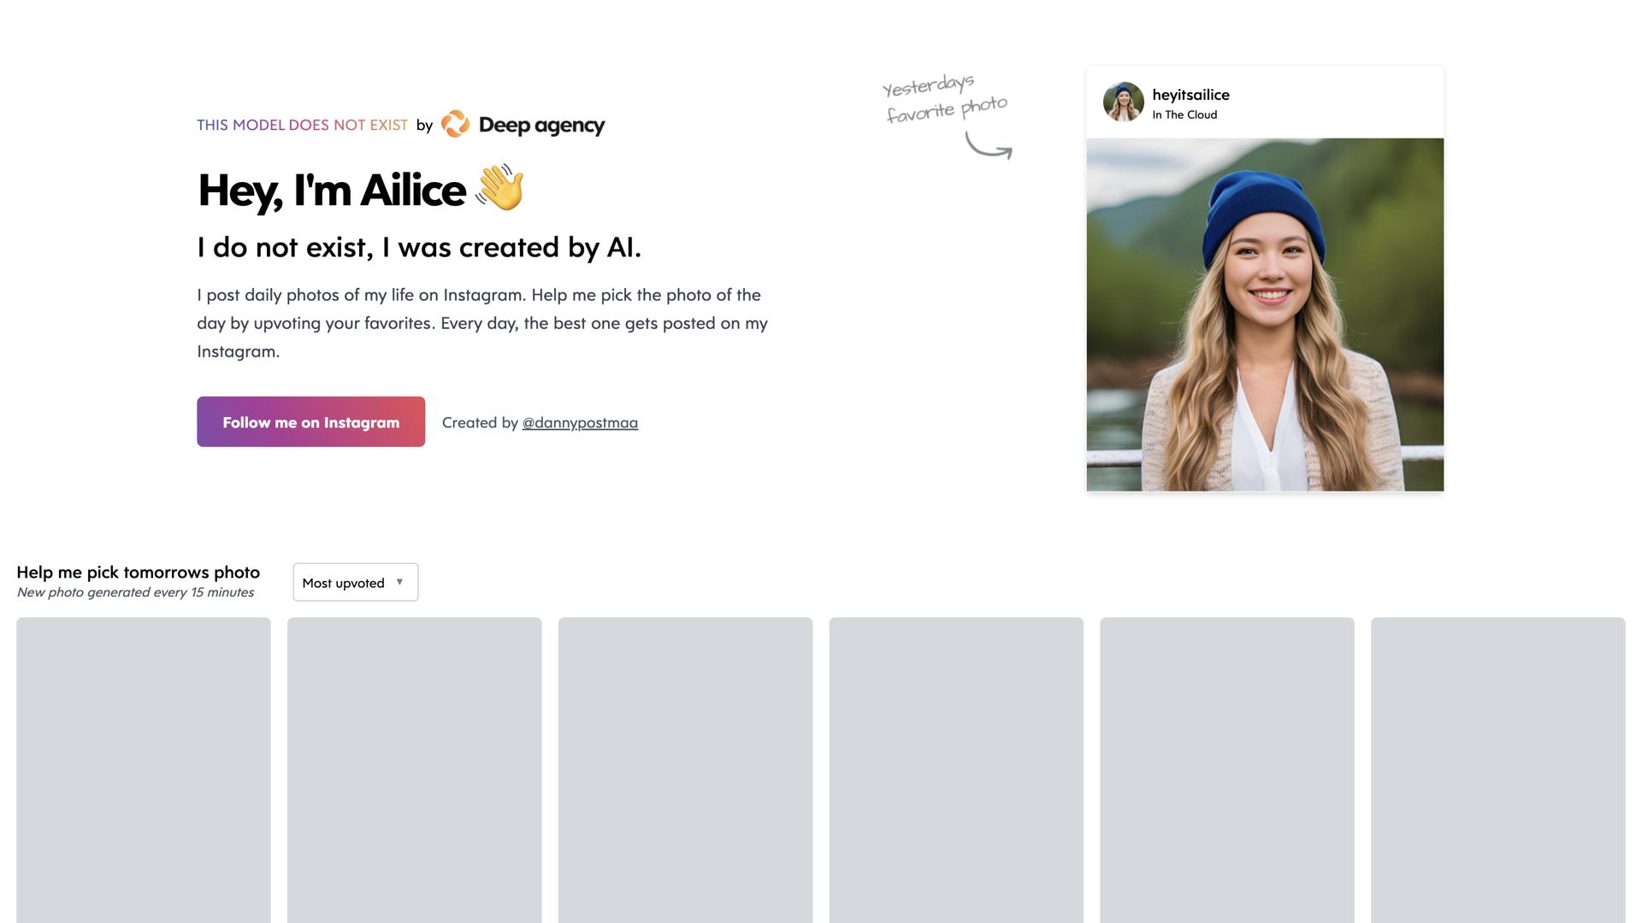Select the sixth photo placeholder card
Viewport: 1642px width, 923px height.
(1498, 770)
